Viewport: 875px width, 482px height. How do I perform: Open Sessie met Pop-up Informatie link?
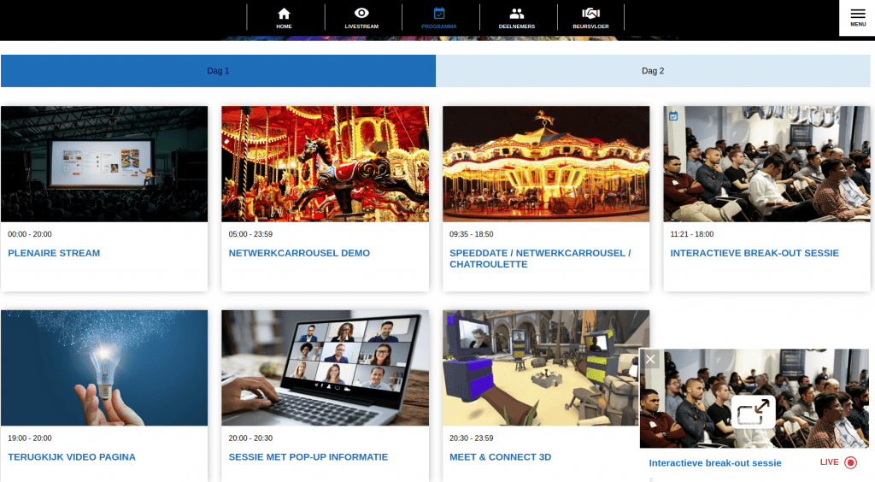tap(308, 457)
